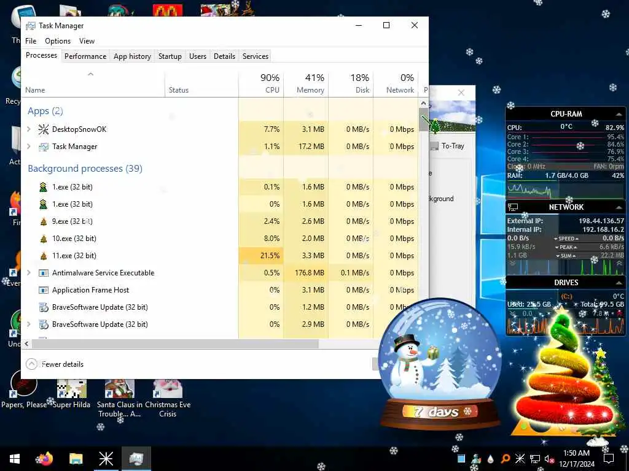Open the Windows Start menu
The image size is (629, 471).
[x=15, y=459]
